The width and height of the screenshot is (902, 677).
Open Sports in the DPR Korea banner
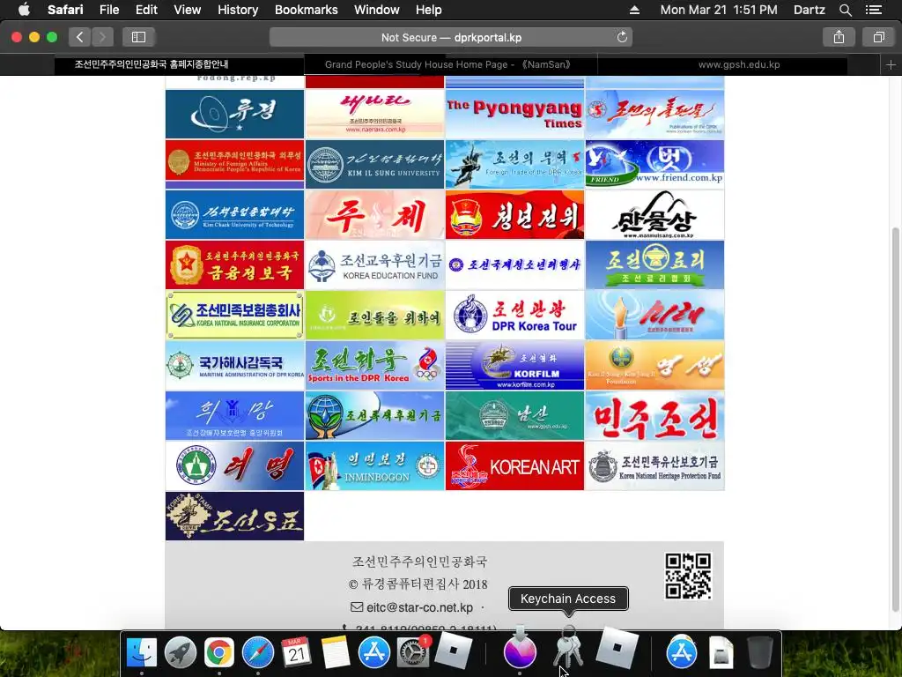coord(374,366)
